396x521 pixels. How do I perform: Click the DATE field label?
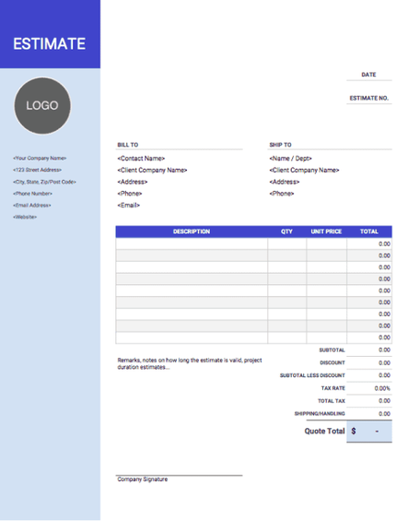pos(368,75)
